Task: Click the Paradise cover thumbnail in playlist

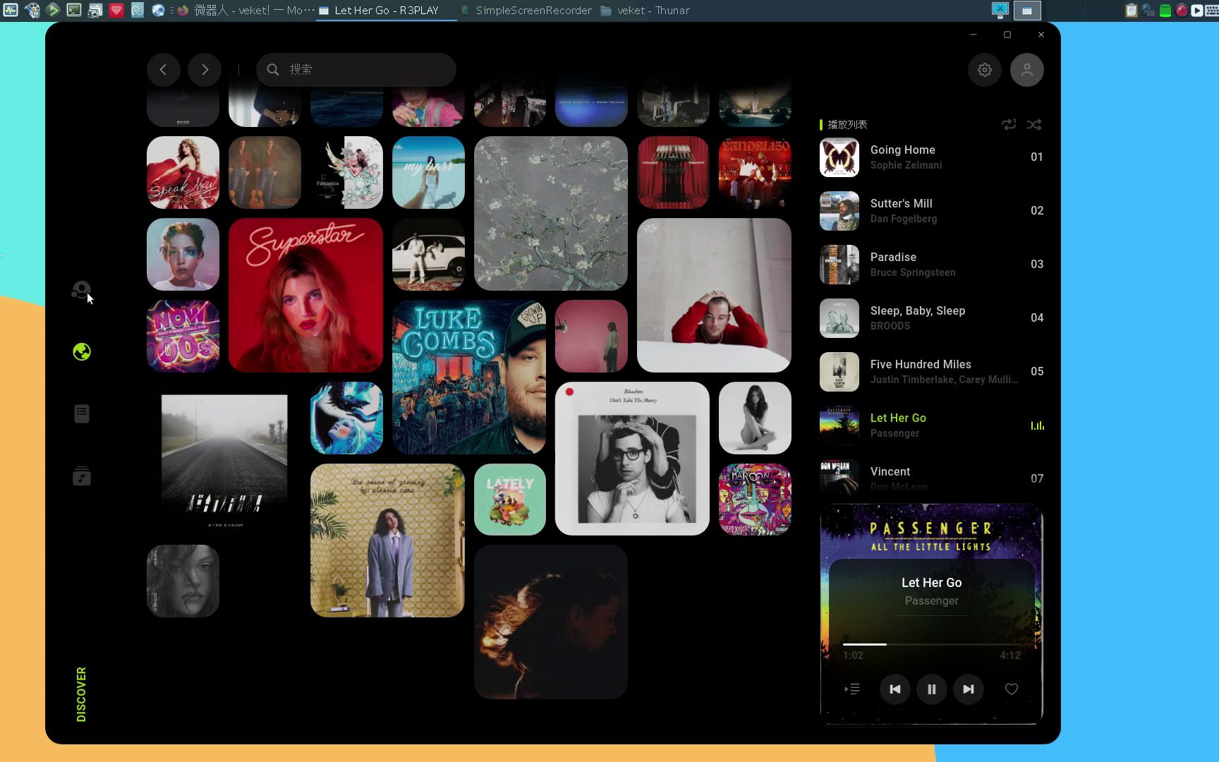Action: point(839,265)
